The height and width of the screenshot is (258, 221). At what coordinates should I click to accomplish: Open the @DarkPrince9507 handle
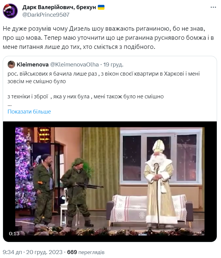click(x=46, y=15)
